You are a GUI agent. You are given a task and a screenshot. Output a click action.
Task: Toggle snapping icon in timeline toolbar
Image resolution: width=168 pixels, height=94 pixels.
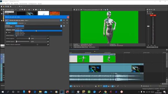pos(104,86)
